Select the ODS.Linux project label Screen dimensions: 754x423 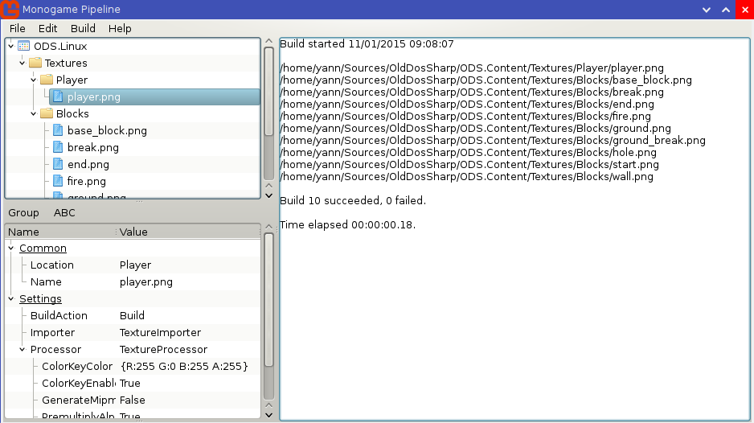click(x=60, y=46)
